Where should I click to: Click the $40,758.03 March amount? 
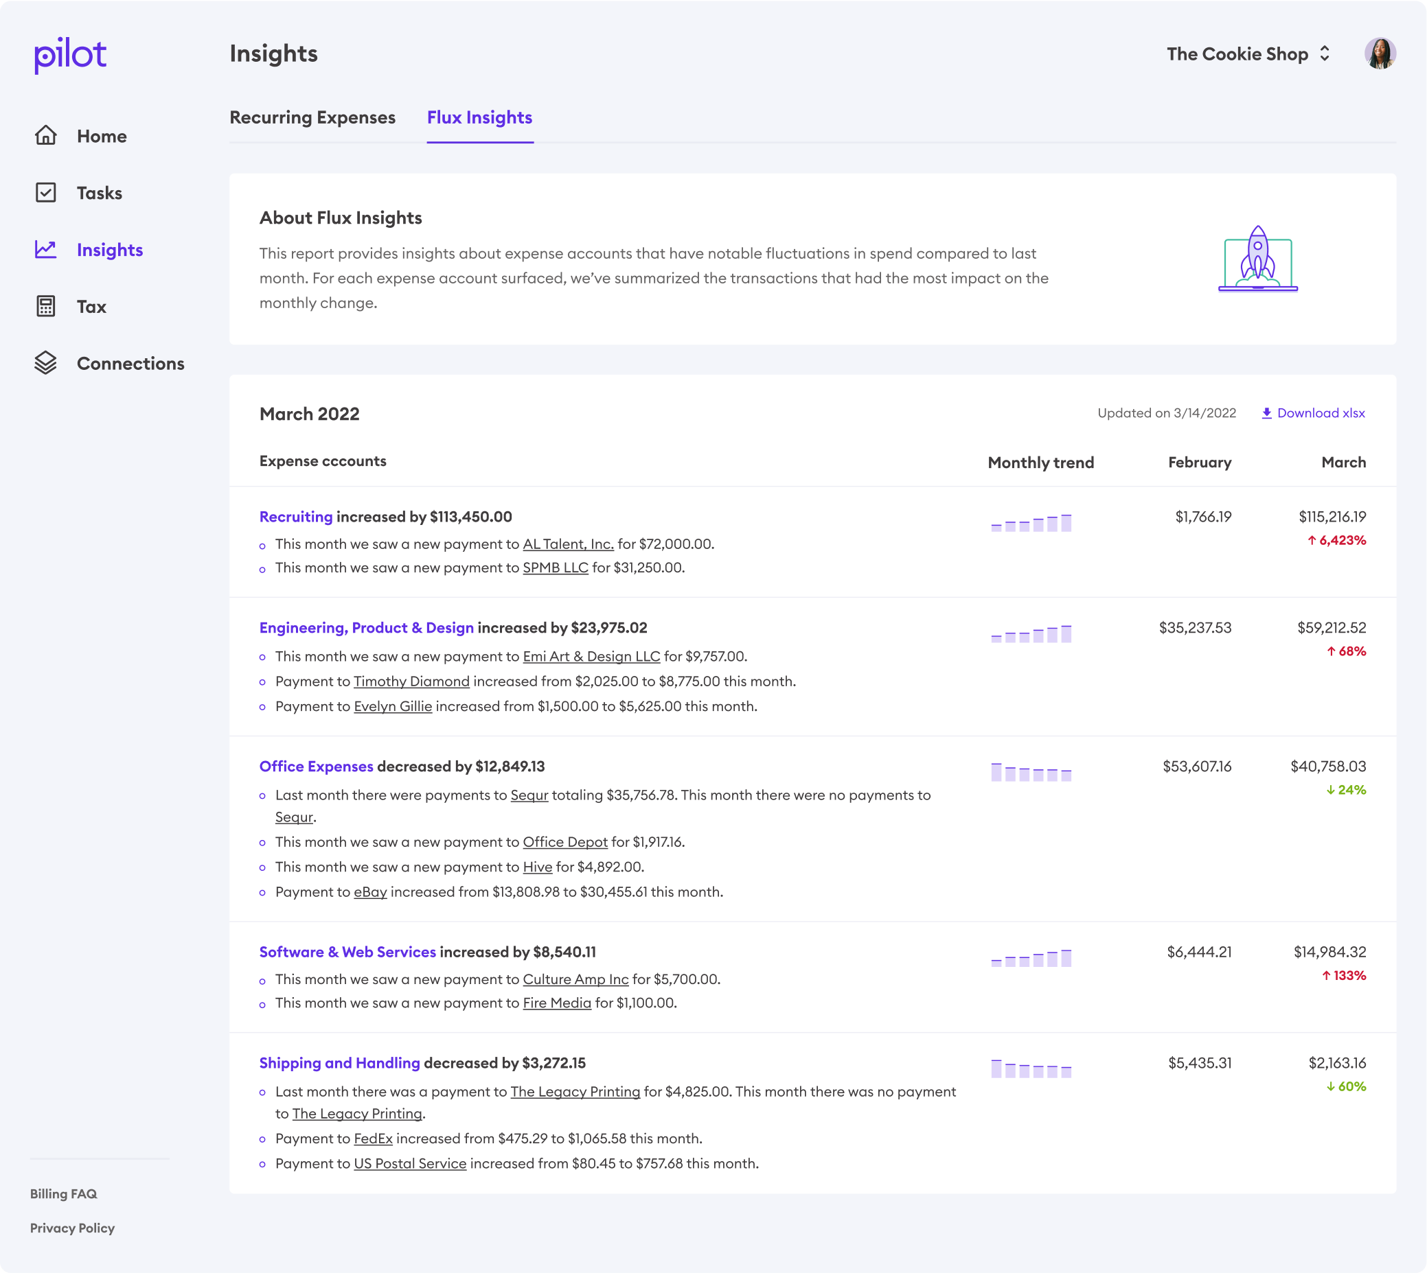coord(1328,767)
